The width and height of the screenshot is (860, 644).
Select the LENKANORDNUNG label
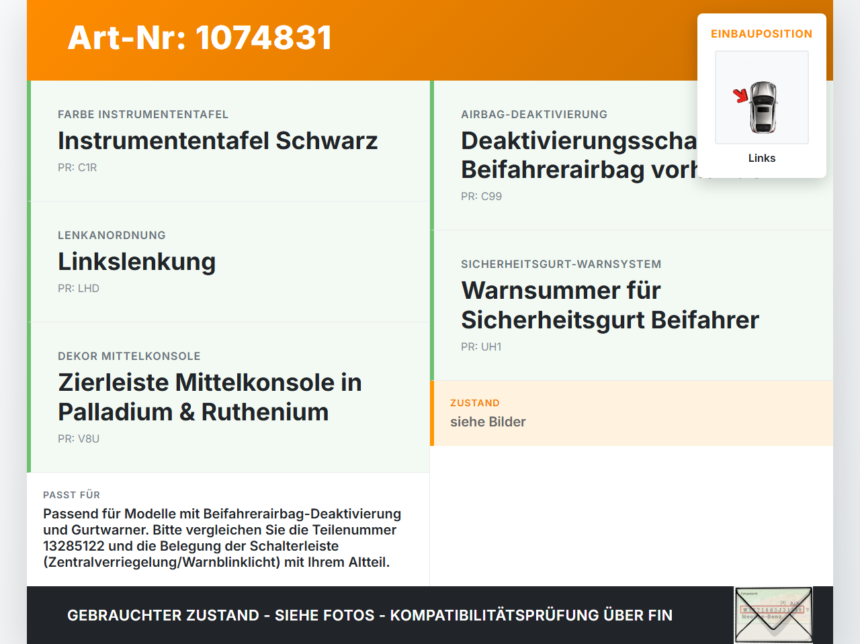pos(112,235)
